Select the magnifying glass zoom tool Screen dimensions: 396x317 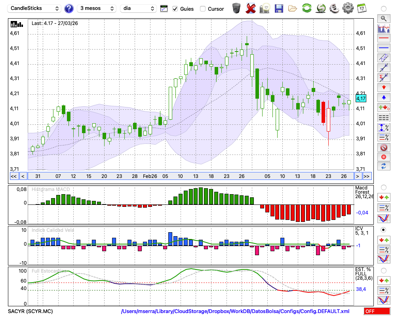pyautogui.click(x=384, y=19)
